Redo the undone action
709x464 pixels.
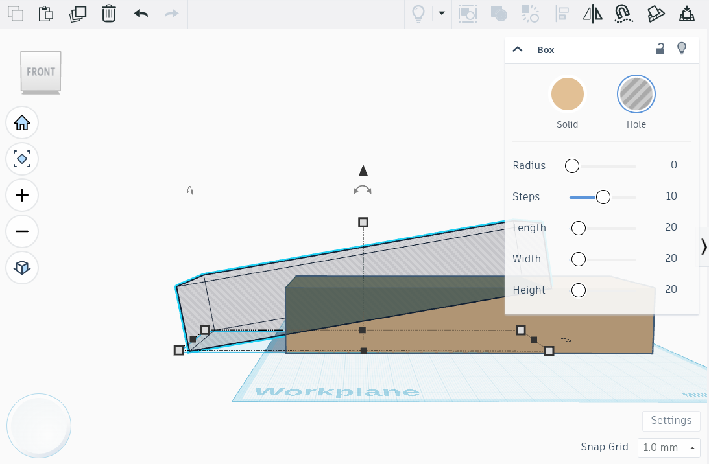171,14
